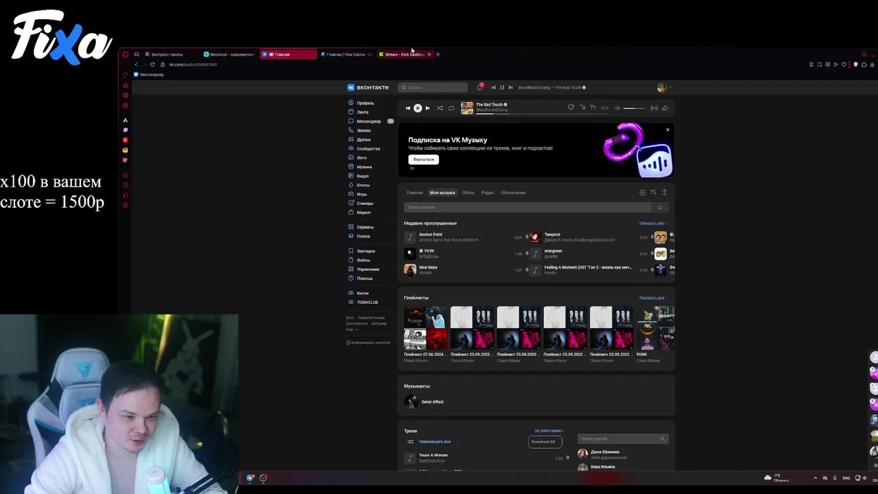Image resolution: width=878 pixels, height=494 pixels.
Task: Focus the VK global search field
Action: [433, 87]
